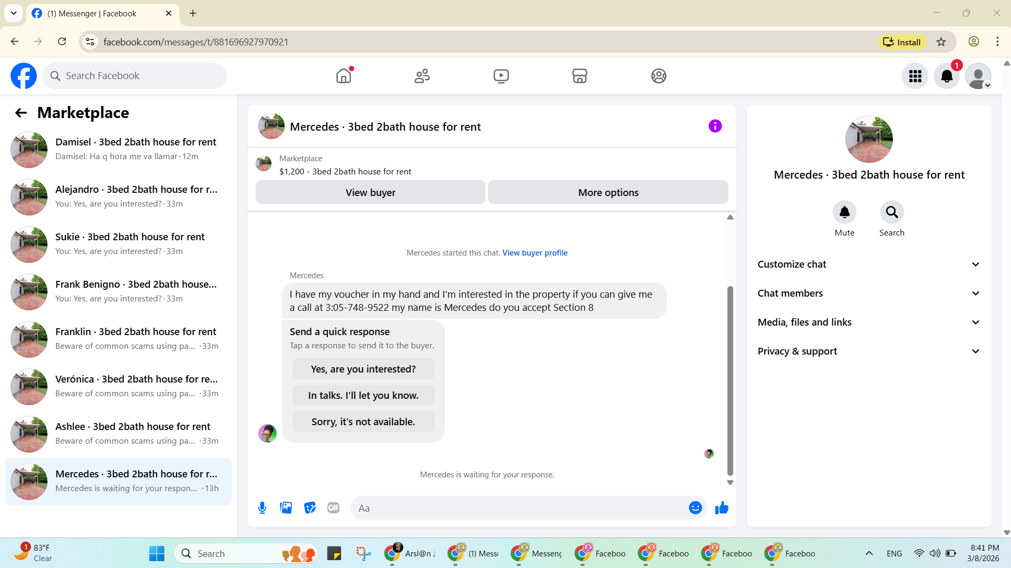Bookmark this page with the star icon
This screenshot has width=1011, height=568.
click(941, 42)
